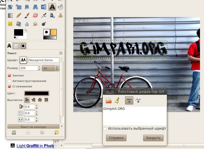Clear all text with broom icon
The image size is (204, 149).
point(117,100)
